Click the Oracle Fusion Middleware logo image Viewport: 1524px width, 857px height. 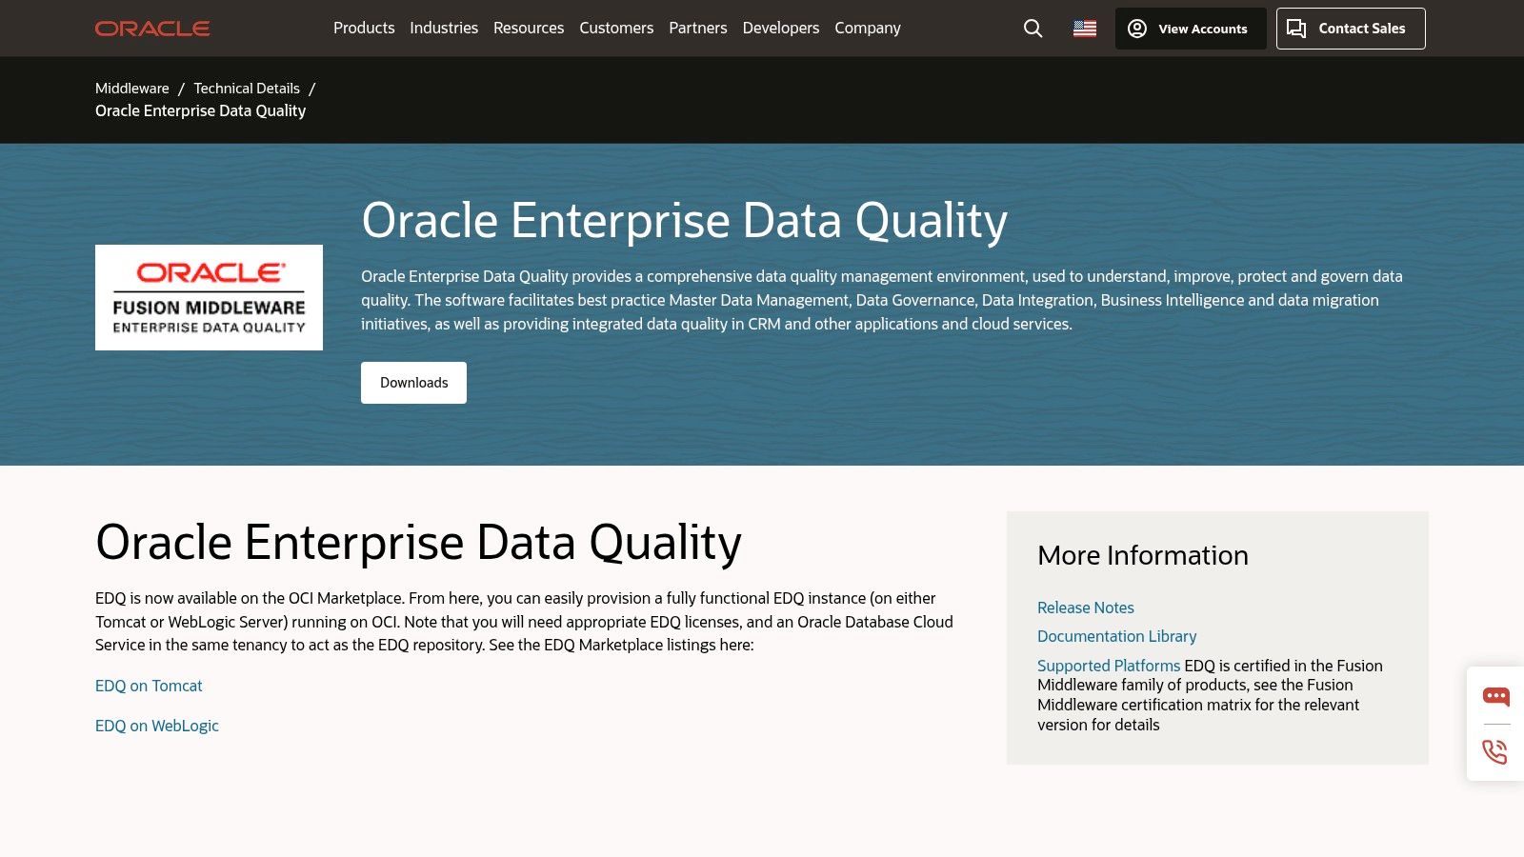[209, 297]
